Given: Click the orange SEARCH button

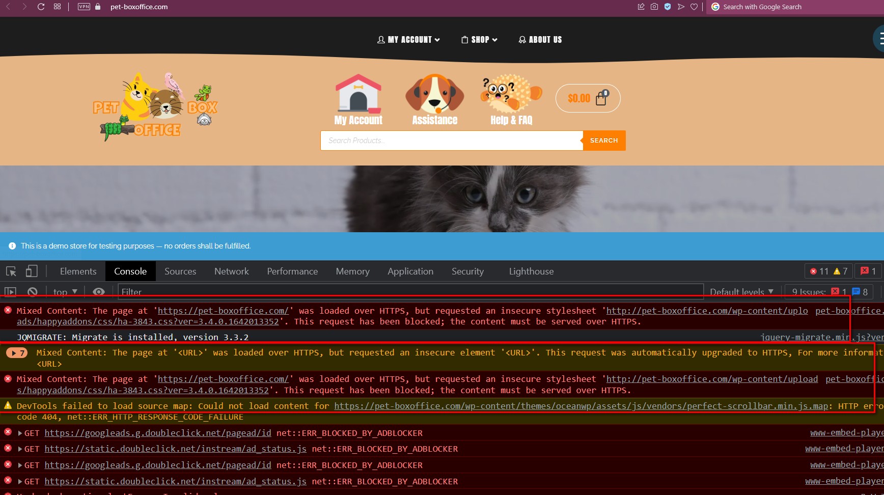Looking at the screenshot, I should (x=604, y=141).
